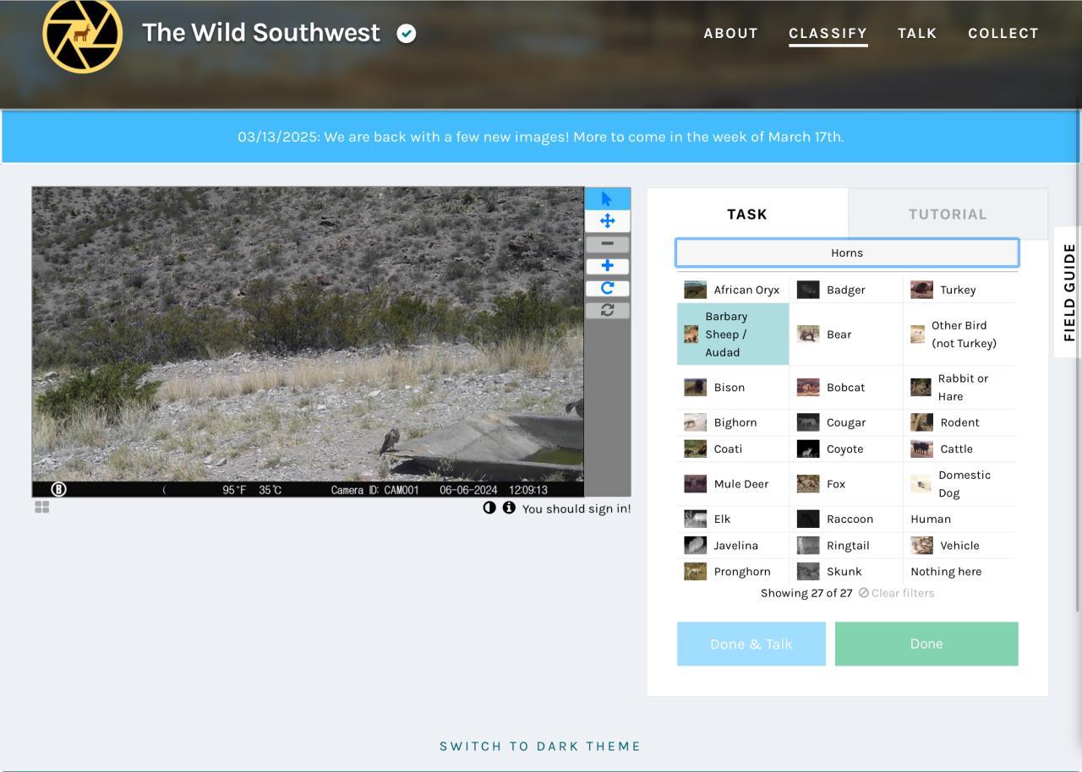Open the Talk navigation item
The image size is (1082, 772).
pos(916,34)
